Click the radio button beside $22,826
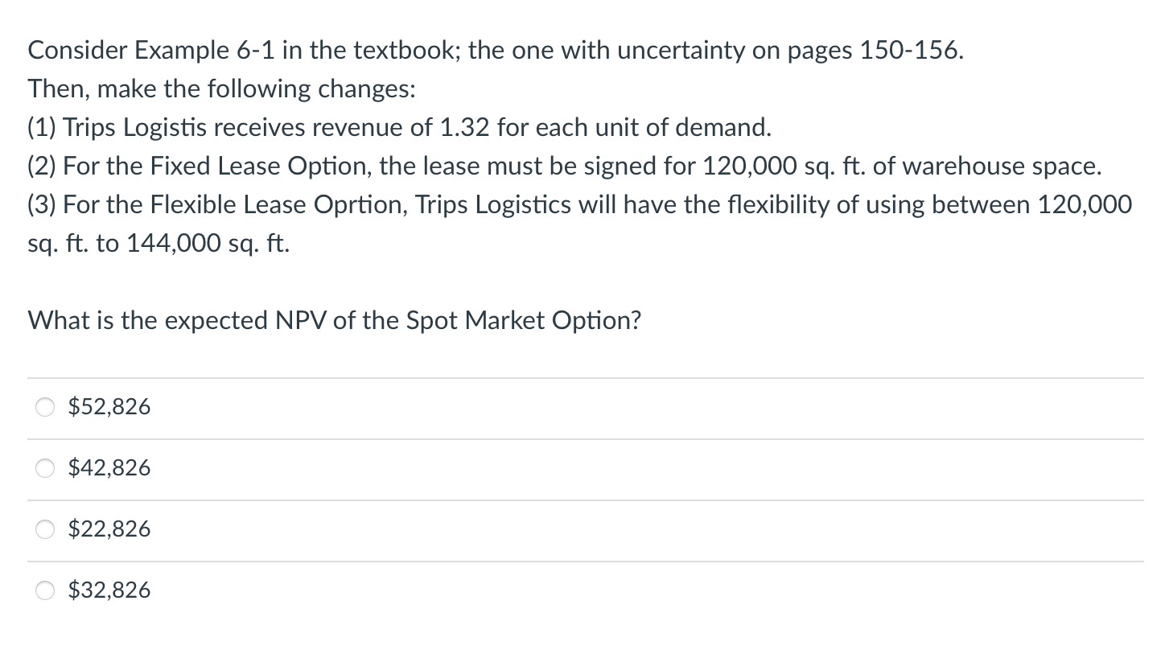Image resolution: width=1165 pixels, height=650 pixels. click(x=45, y=529)
